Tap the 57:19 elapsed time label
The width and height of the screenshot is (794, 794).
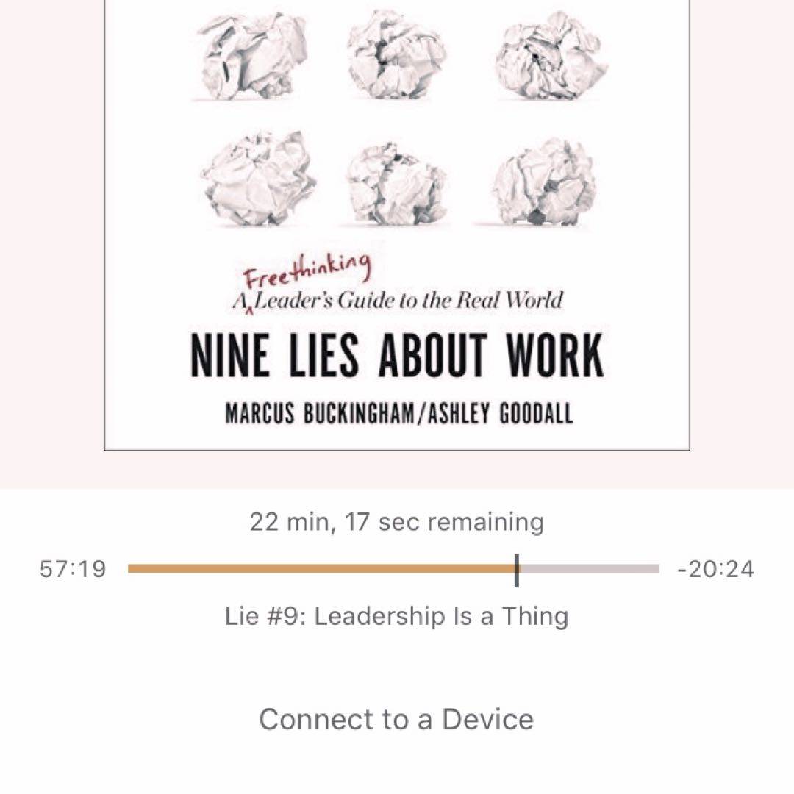[73, 569]
